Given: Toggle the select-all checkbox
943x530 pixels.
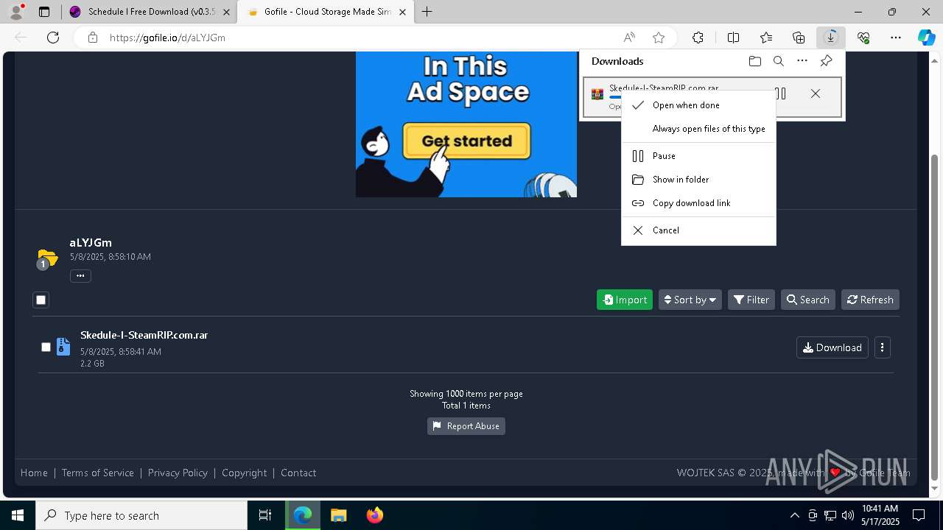Looking at the screenshot, I should tap(41, 300).
